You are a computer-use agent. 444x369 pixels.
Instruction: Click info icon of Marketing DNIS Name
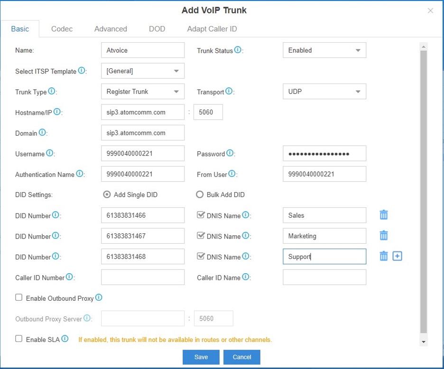click(x=246, y=236)
